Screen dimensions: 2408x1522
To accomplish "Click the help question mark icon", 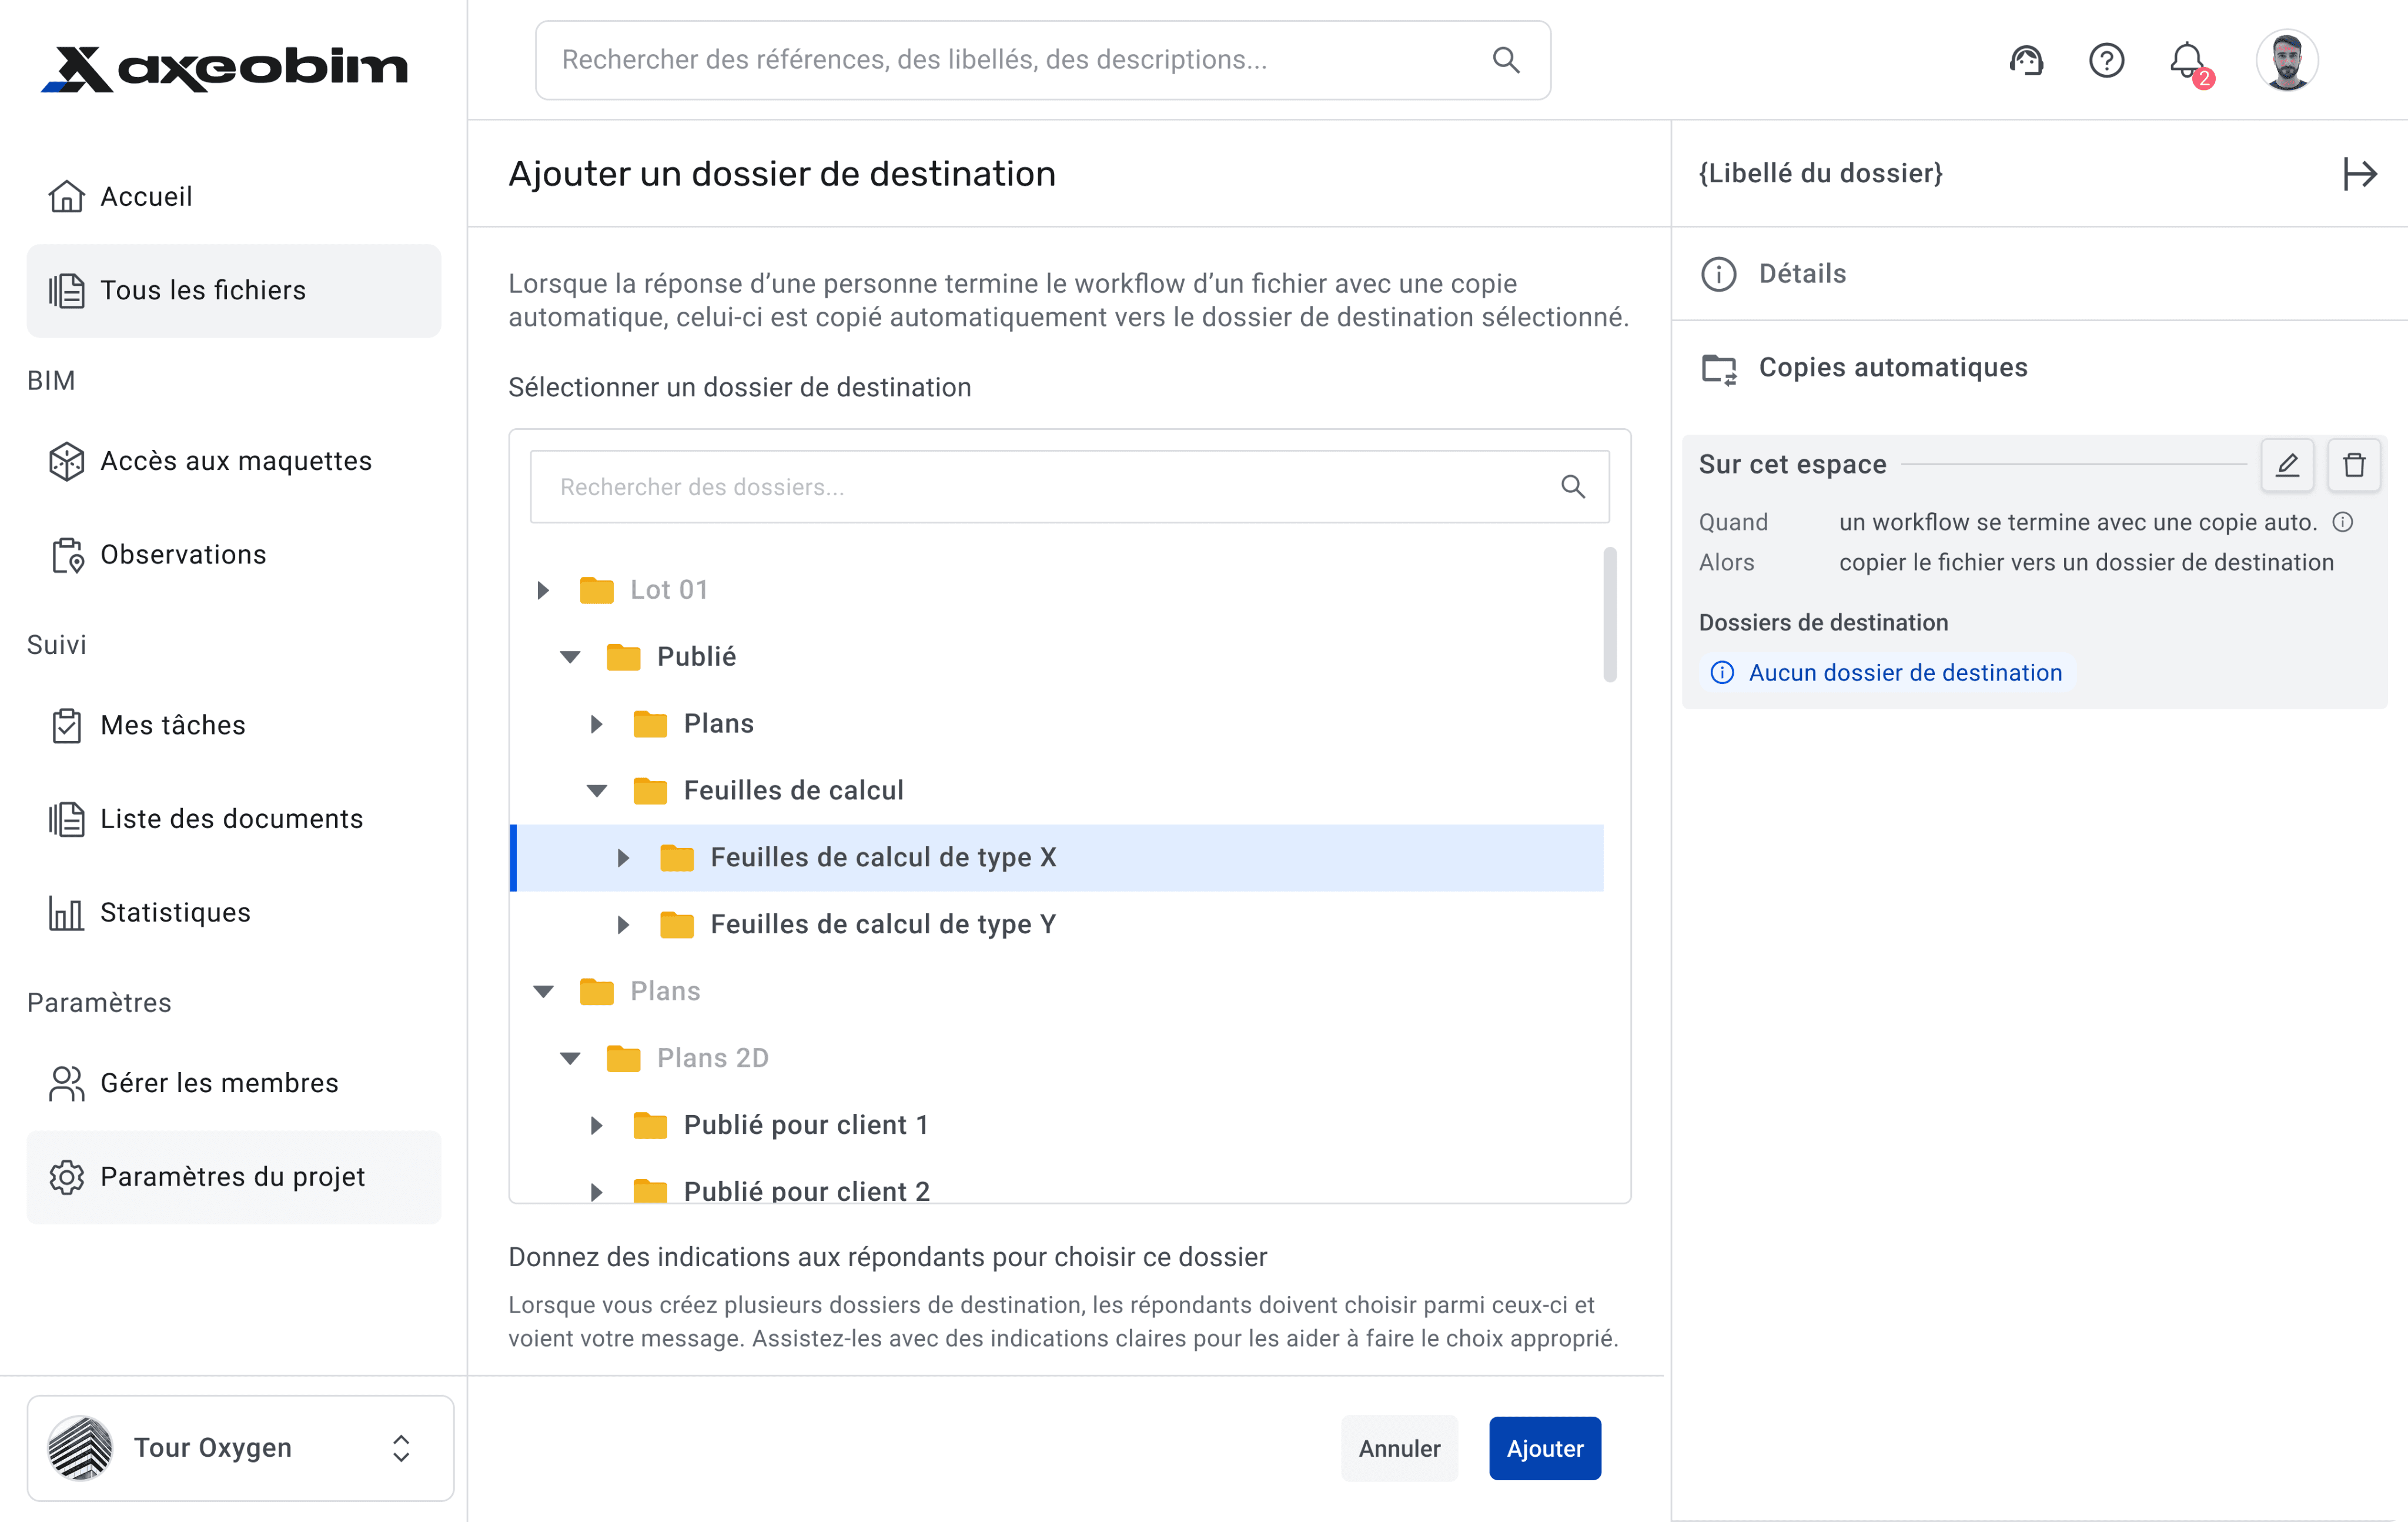I will [x=2106, y=61].
